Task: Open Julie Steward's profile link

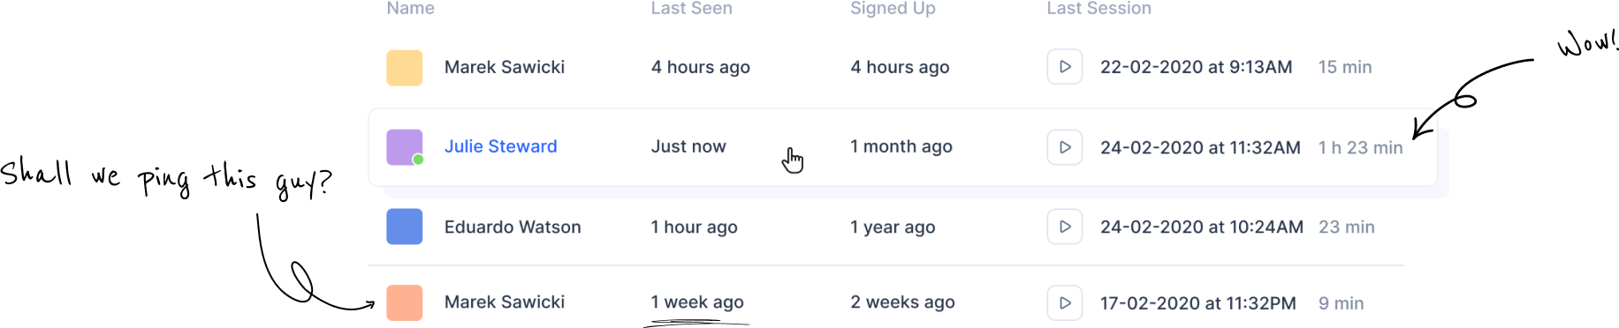Action: [x=500, y=146]
